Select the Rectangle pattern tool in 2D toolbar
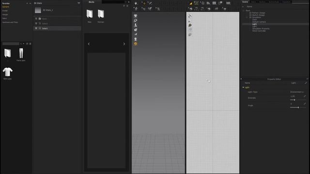 click(214, 3)
